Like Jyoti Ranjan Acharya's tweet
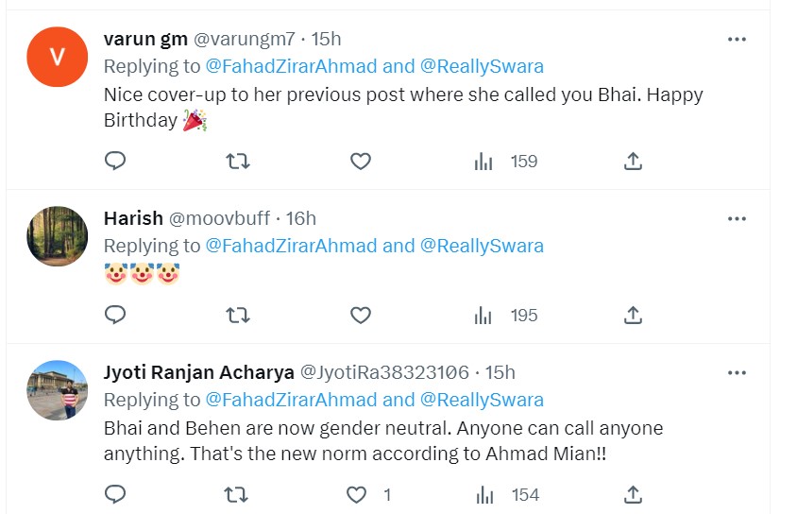Image resolution: width=797 pixels, height=514 pixels. pos(357,494)
